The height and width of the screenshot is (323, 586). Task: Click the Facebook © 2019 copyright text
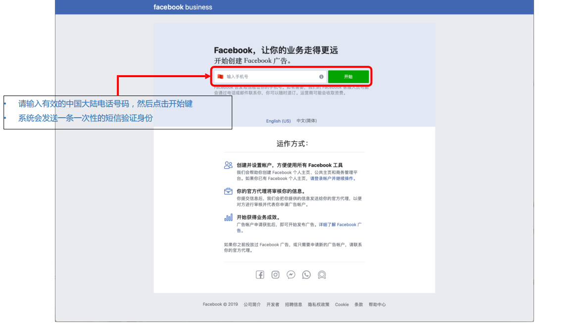pos(220,305)
